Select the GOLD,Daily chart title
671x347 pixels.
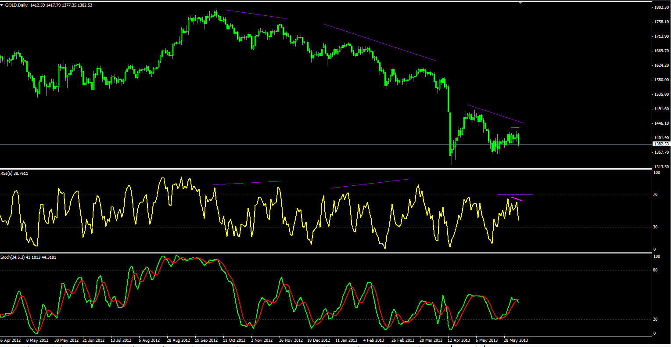17,5
